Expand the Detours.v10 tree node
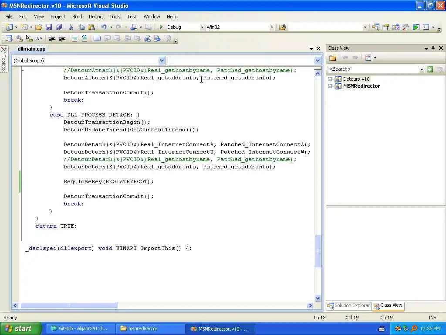The width and height of the screenshot is (446, 335). coord(330,79)
